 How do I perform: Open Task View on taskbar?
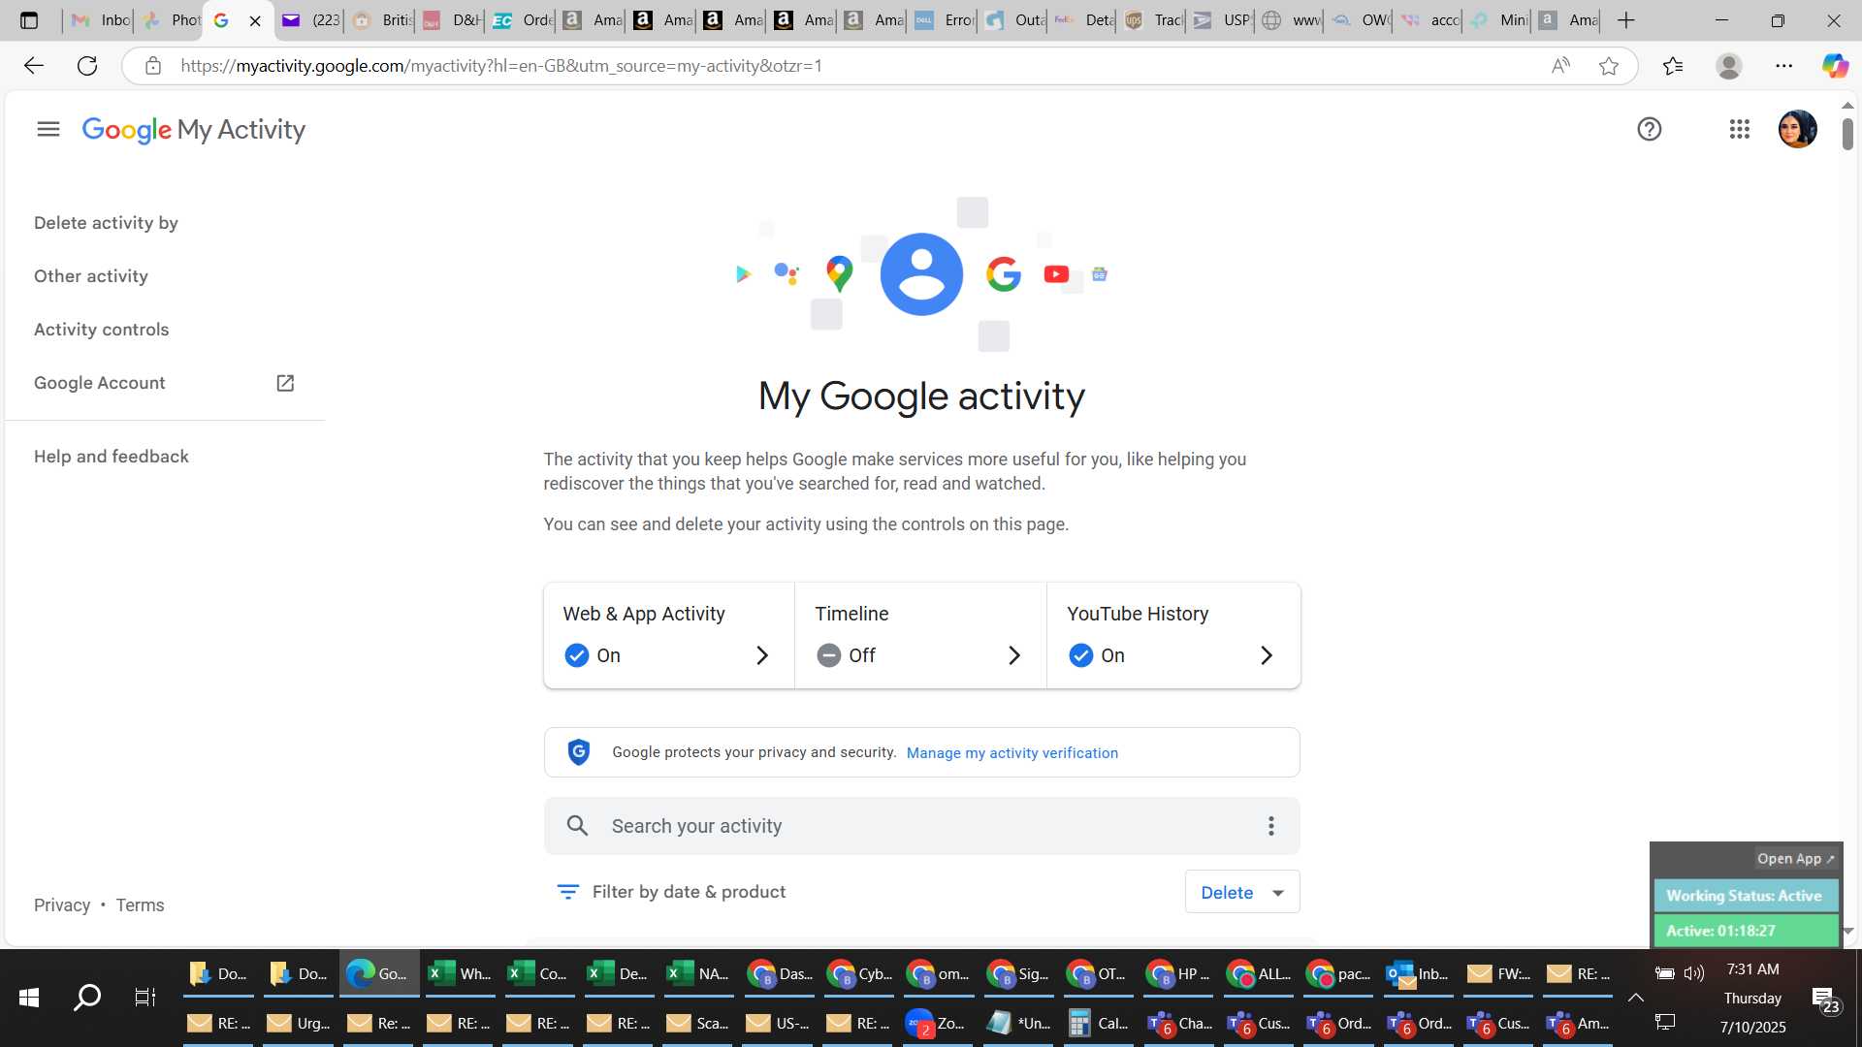click(x=145, y=998)
